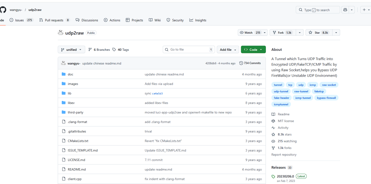The width and height of the screenshot is (371, 184).
Task: Open commit hash 4208db6
Action: (211, 64)
